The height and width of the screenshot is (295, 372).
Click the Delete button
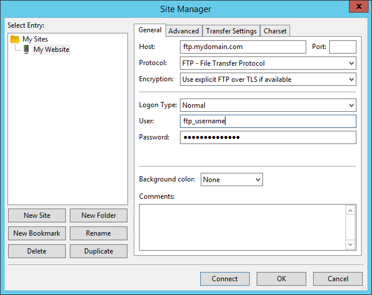(37, 251)
